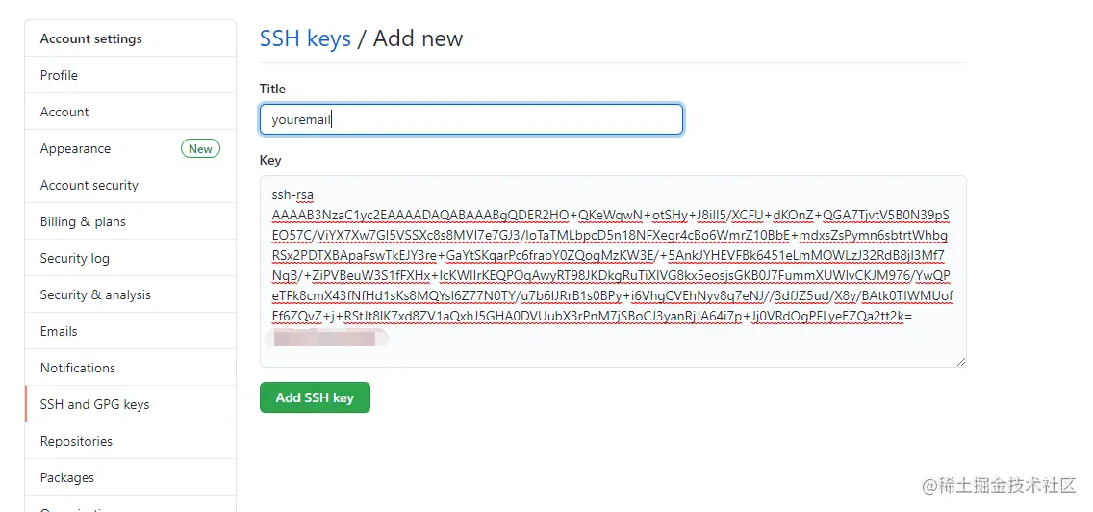The width and height of the screenshot is (1093, 512).
Task: Go to Emails settings
Action: 59,331
